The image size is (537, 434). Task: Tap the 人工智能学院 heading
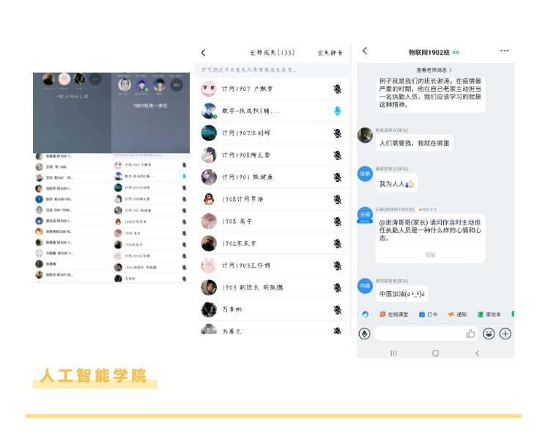(x=93, y=375)
